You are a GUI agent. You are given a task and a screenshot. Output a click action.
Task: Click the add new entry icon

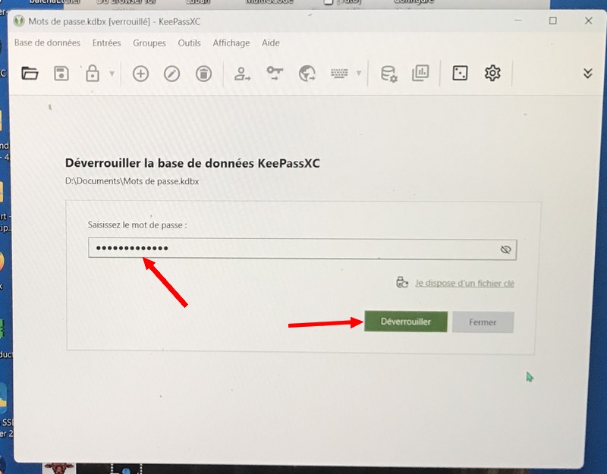coord(140,74)
